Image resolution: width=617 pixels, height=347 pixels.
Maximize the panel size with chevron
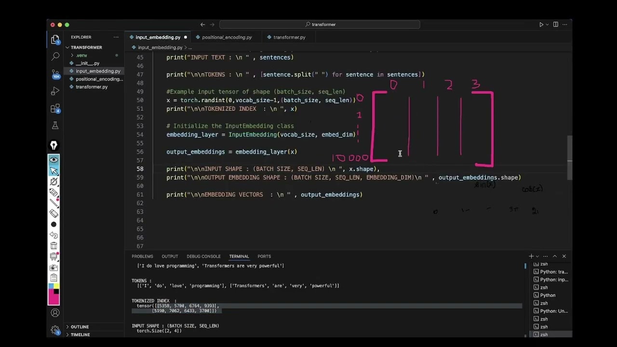click(x=555, y=256)
